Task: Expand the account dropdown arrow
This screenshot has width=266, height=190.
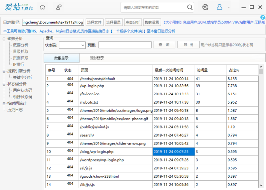Action: click(x=229, y=7)
